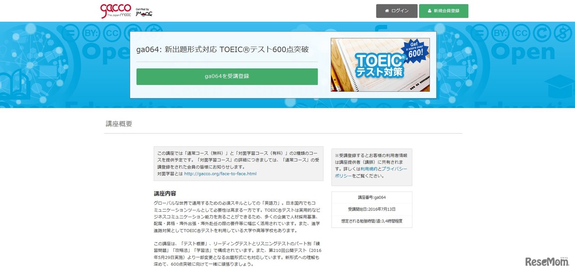
Task: Click the 新規会員登録 button
Action: tap(444, 11)
